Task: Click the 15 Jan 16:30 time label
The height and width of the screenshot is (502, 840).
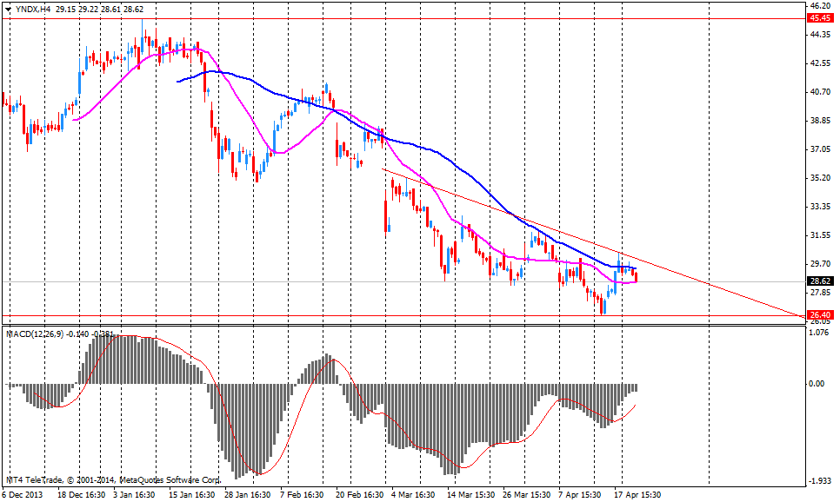Action: coord(192,495)
